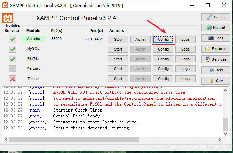Image resolution: width=233 pixels, height=153 pixels.
Task: Open the Apache Config menu
Action: point(163,39)
